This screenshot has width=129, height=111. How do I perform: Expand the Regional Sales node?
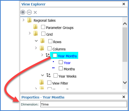(x=23, y=20)
